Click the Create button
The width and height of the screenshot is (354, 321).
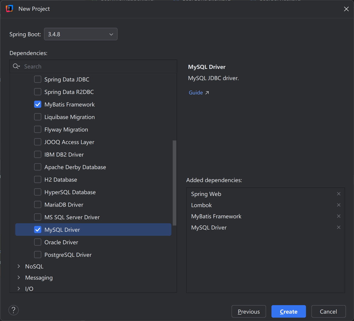click(288, 312)
